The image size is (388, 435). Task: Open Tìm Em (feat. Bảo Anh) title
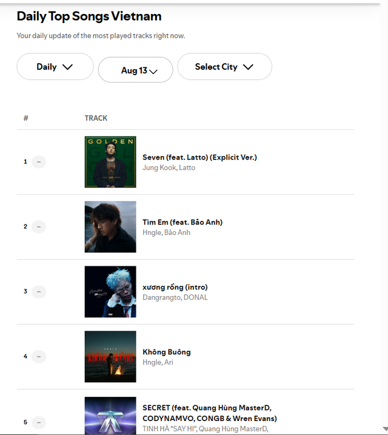coord(182,222)
